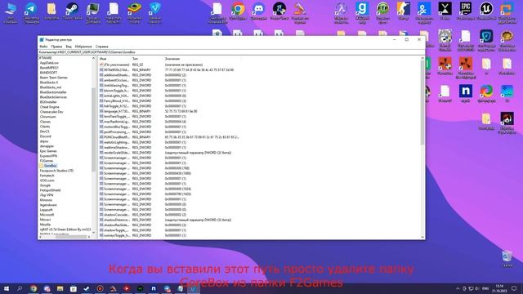Select the Discord registry key
The height and width of the screenshot is (294, 523).
point(46,136)
